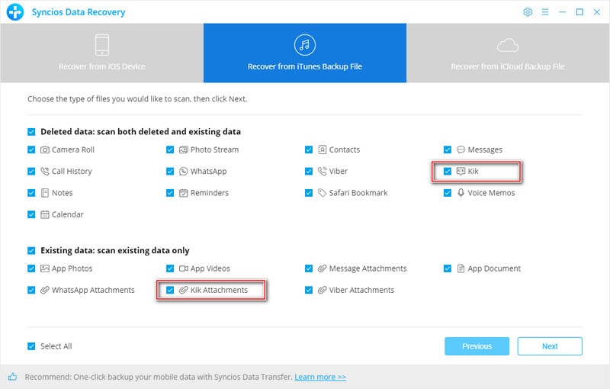Uncheck the Messages checkbox

point(448,149)
